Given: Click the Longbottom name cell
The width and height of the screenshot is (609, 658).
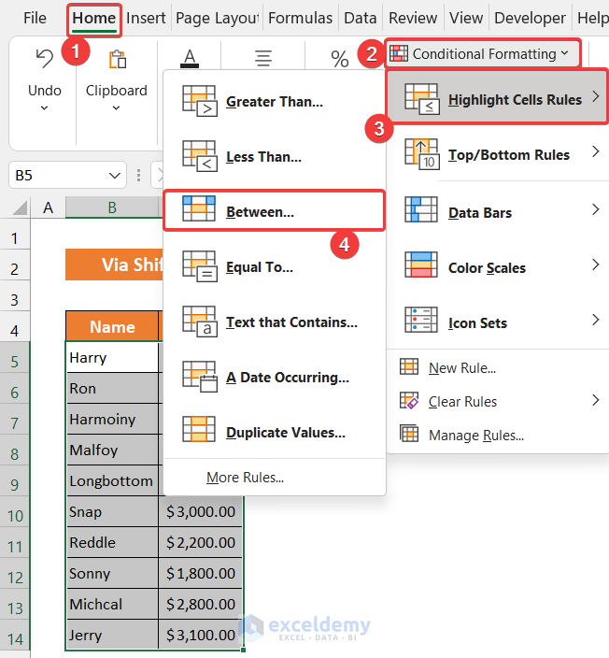Looking at the screenshot, I should tap(112, 481).
